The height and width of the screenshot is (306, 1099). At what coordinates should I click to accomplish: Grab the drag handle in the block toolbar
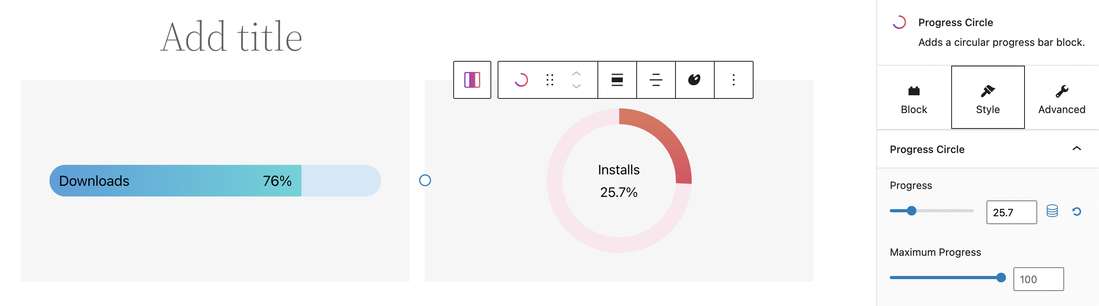550,79
